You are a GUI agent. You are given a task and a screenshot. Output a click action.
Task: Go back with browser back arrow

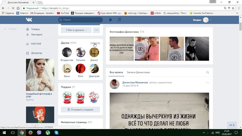(3, 8)
